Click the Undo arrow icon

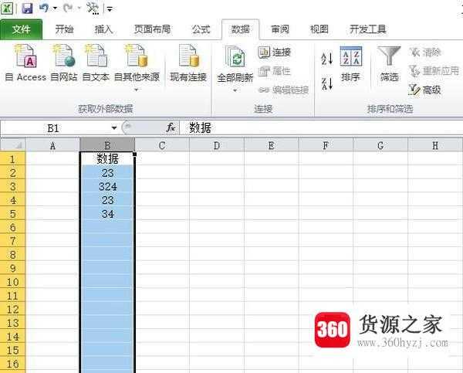coord(44,8)
